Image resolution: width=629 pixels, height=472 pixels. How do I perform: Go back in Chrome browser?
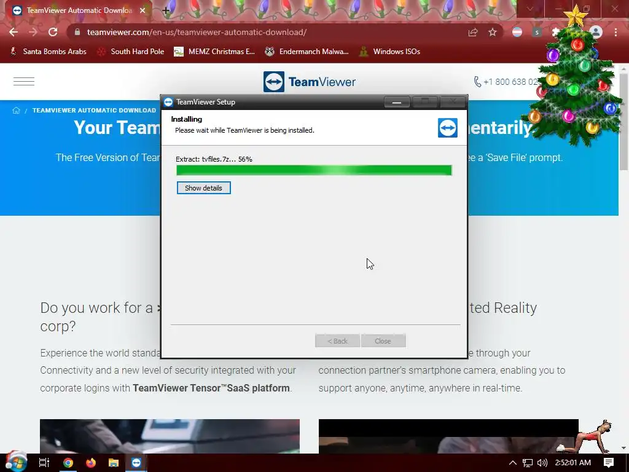coord(14,32)
